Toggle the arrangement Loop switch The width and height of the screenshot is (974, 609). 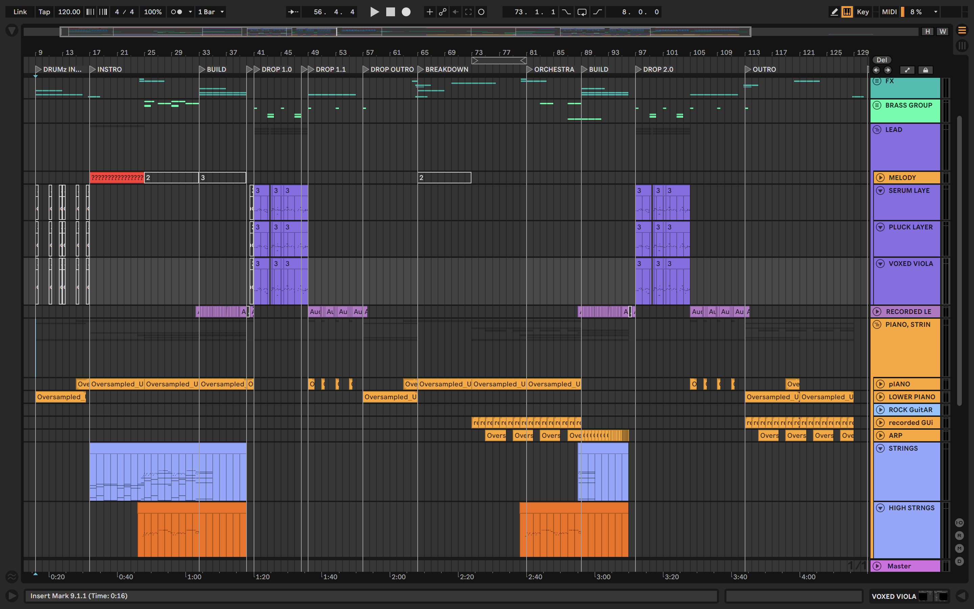pyautogui.click(x=582, y=12)
